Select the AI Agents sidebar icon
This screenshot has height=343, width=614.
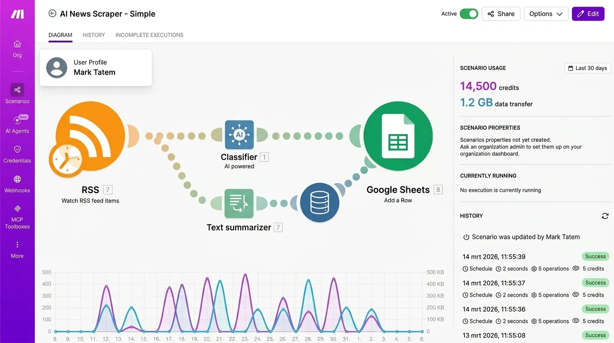click(x=17, y=123)
